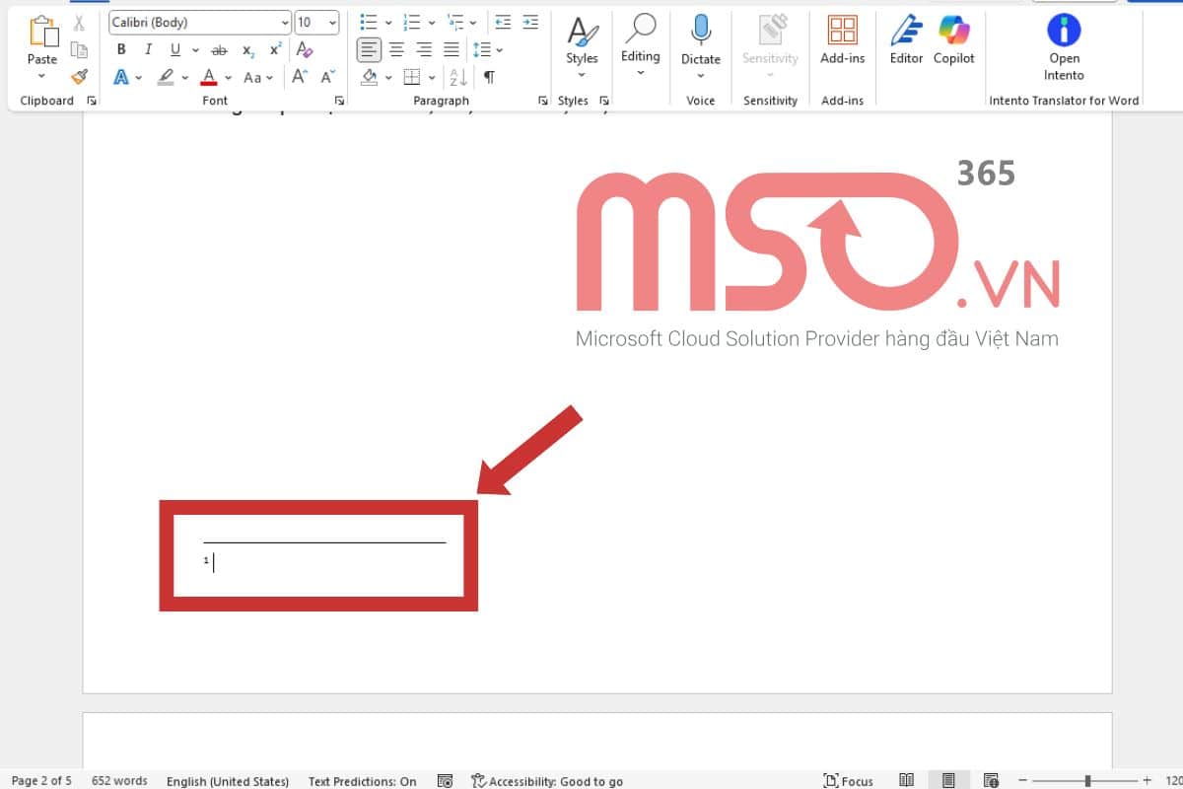Click the Page 2 of 5 indicator
Viewport: 1183px width, 789px height.
[x=41, y=781]
